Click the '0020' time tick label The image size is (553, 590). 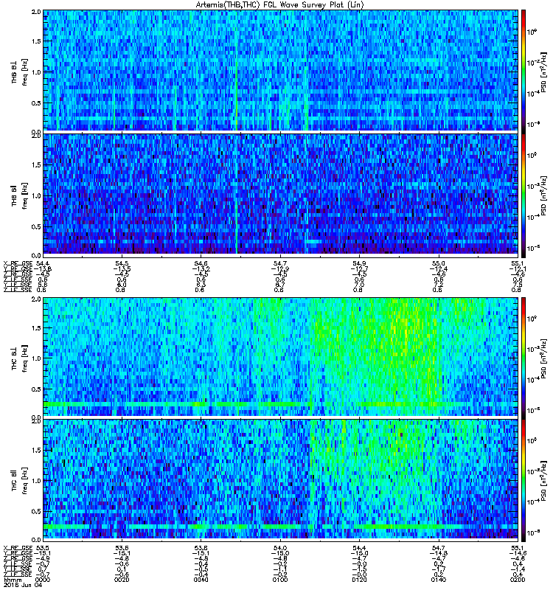click(122, 580)
